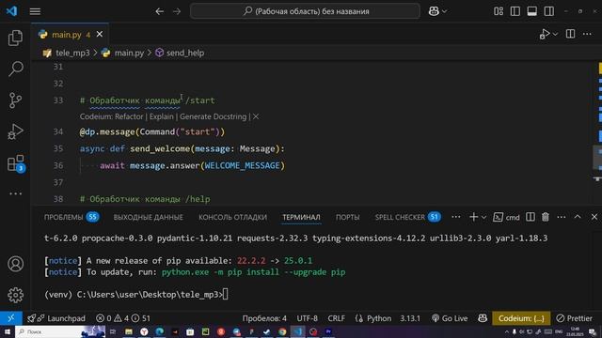This screenshot has height=338, width=602.
Task: Open the Explorer view in activity bar
Action: click(x=15, y=38)
